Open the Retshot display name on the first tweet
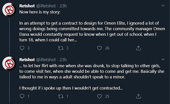 pyautogui.click(x=27, y=6)
